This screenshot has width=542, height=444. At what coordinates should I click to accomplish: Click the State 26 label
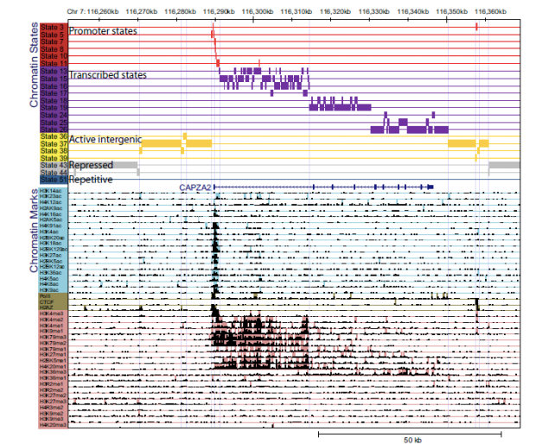54,130
